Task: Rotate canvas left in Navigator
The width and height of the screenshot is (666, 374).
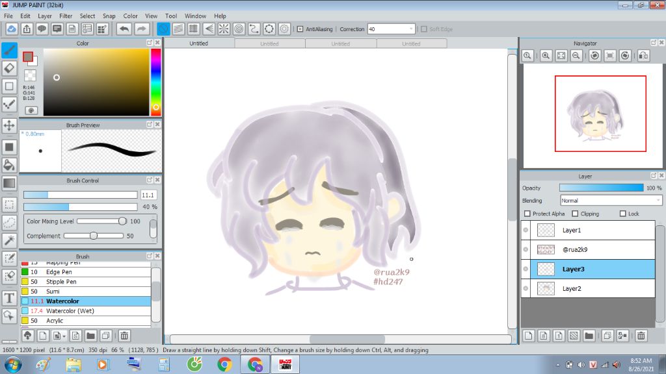Action: coord(594,56)
